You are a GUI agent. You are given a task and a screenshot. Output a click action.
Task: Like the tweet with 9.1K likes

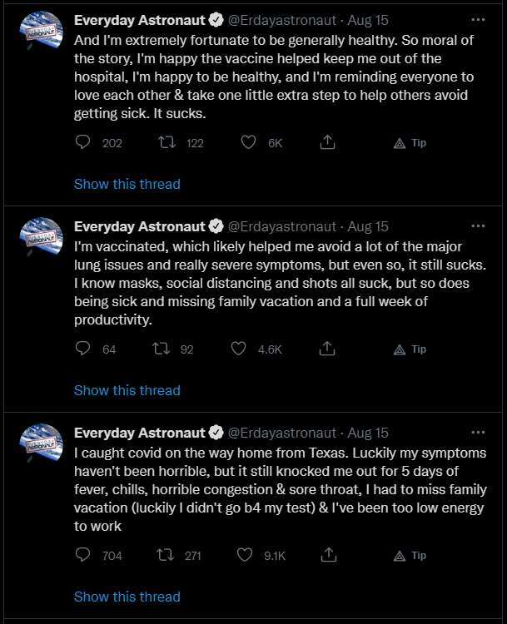click(245, 555)
